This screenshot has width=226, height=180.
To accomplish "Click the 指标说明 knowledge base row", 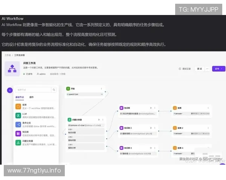I will (138, 133).
